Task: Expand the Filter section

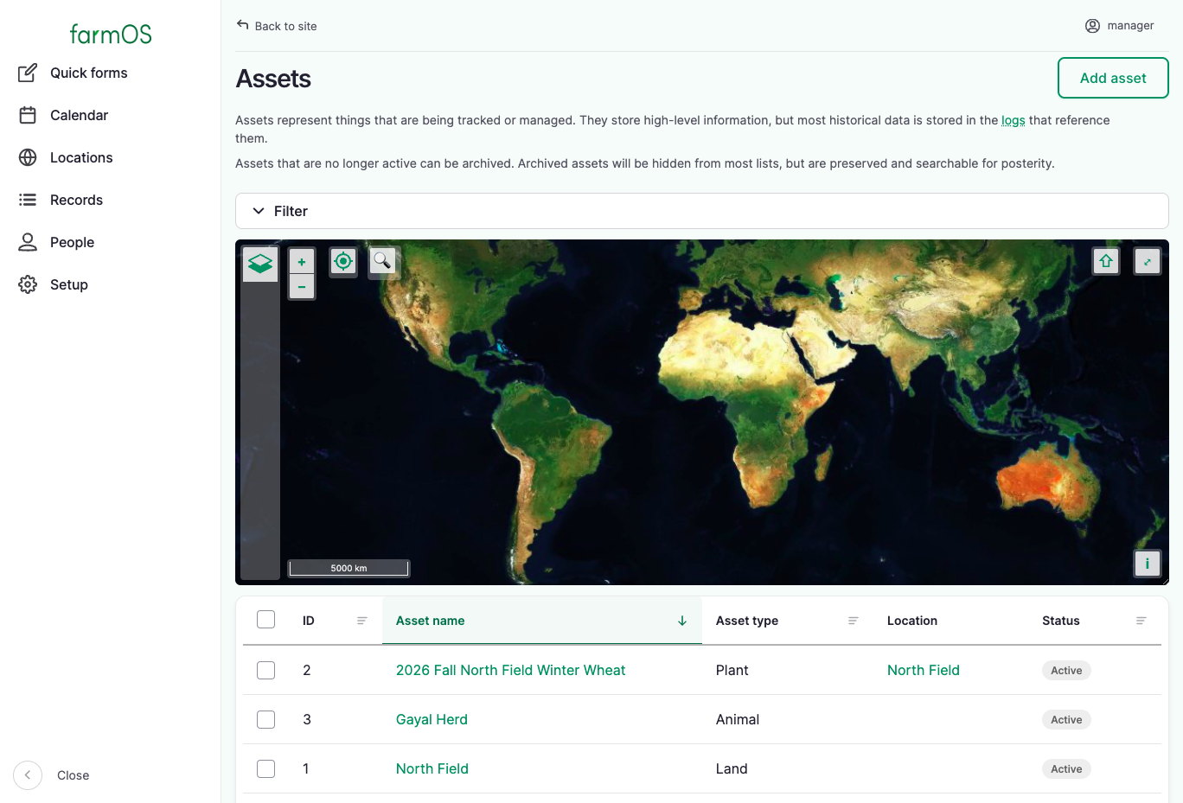Action: tap(702, 211)
